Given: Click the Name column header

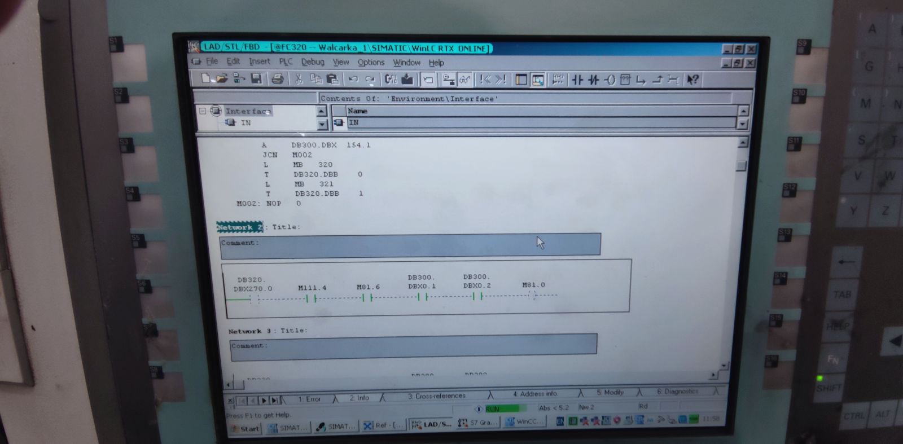Looking at the screenshot, I should coord(541,111).
